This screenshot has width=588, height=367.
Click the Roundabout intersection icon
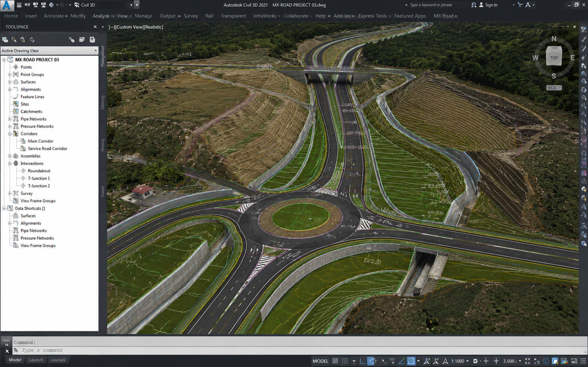(23, 171)
